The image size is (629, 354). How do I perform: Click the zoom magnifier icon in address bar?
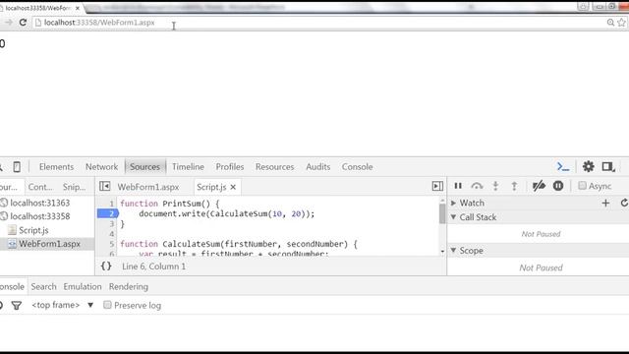(610, 23)
